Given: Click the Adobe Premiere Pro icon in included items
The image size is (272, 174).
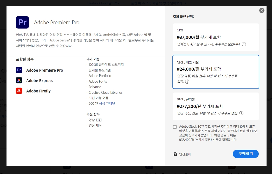Looking at the screenshot, I should click(19, 70).
